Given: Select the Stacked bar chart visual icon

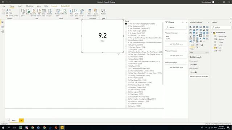Looking at the screenshot, I should [190, 27].
